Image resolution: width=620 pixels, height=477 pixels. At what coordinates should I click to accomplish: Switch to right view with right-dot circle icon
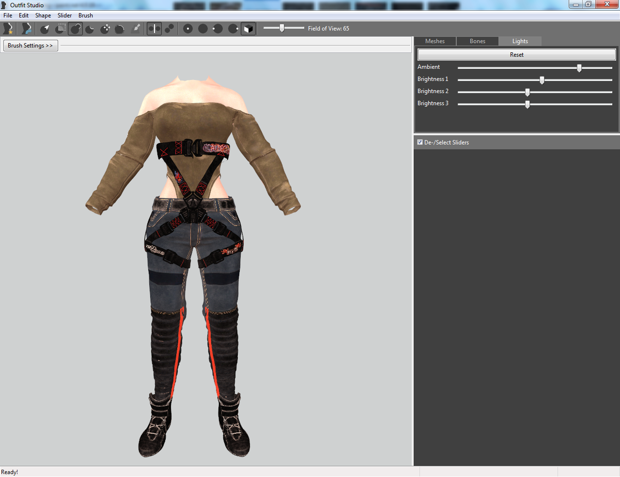[x=233, y=29]
